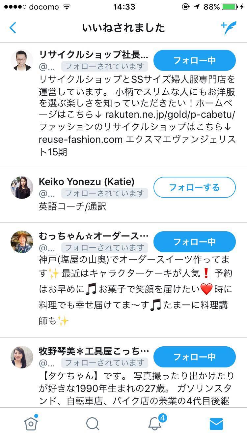Open Keiko Yonezu (Katie) profile name
Viewport: 247px width, 440px height.
click(x=87, y=181)
